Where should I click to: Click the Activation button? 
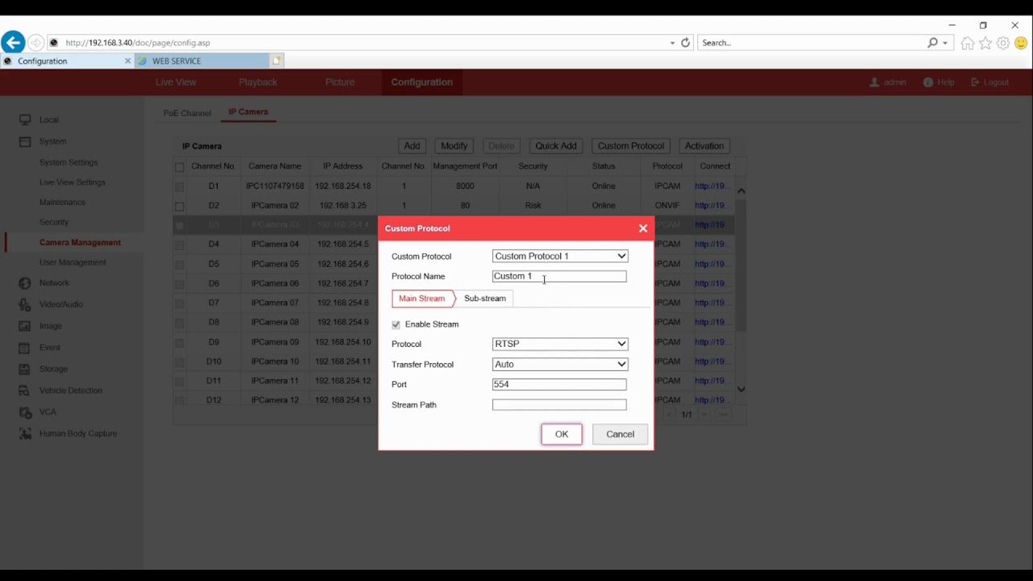pyautogui.click(x=705, y=146)
